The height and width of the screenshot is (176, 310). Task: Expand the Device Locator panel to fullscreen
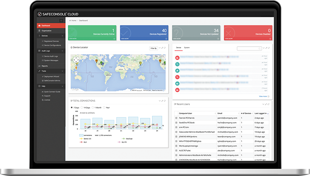coord(164,47)
